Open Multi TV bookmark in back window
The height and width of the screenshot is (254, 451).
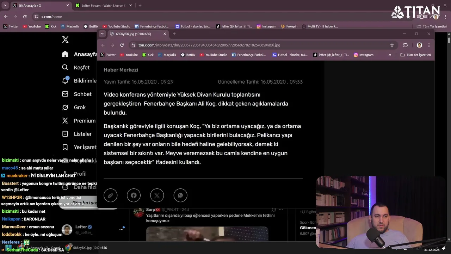point(320,26)
